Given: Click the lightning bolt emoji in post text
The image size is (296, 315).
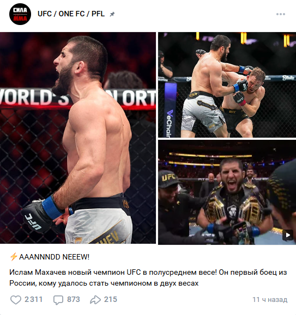Looking at the screenshot, I should tap(14, 257).
